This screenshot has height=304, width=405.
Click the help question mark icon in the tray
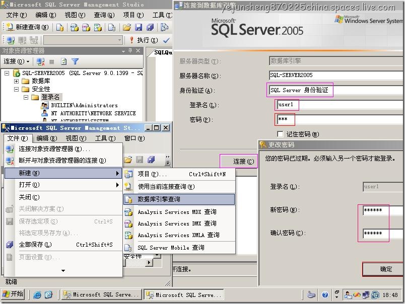325,295
